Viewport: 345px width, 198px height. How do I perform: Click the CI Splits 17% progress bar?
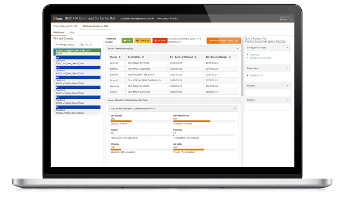coord(141,150)
